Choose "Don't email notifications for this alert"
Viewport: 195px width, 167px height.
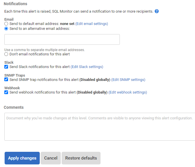pos(6,54)
